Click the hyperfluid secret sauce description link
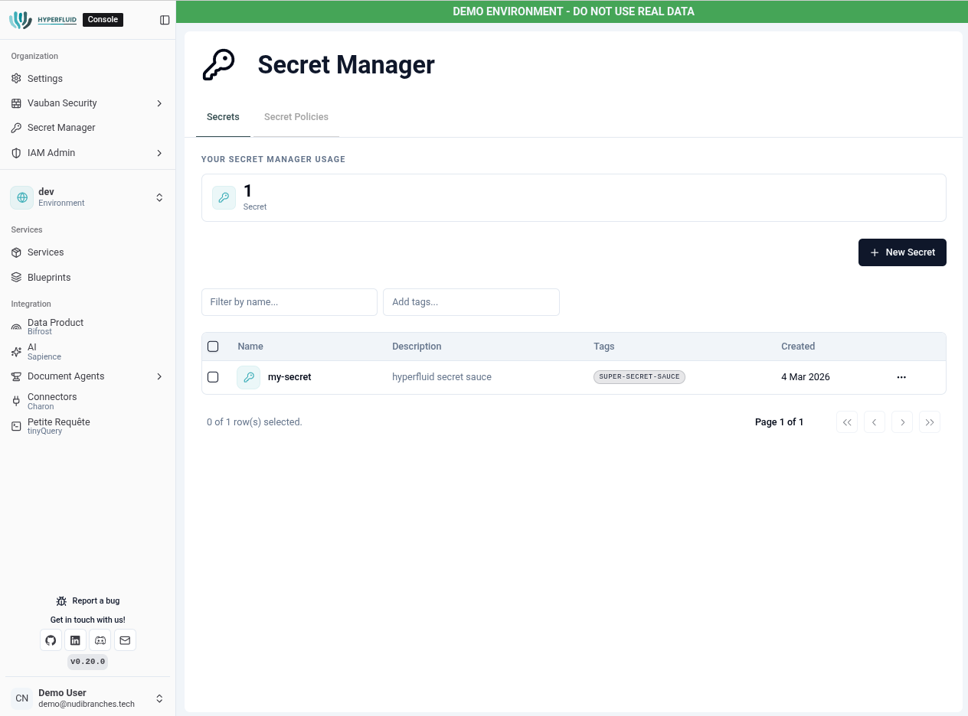968x716 pixels. point(442,377)
